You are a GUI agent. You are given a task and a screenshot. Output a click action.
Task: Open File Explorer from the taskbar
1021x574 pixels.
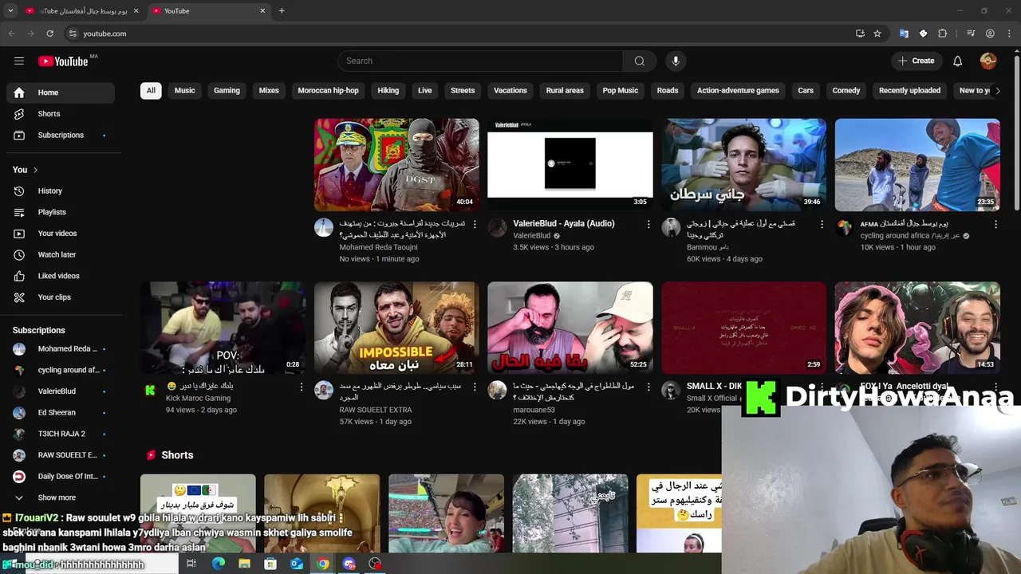(x=244, y=564)
